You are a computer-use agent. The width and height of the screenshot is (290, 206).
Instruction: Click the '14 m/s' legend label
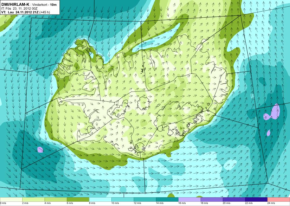[159, 203]
